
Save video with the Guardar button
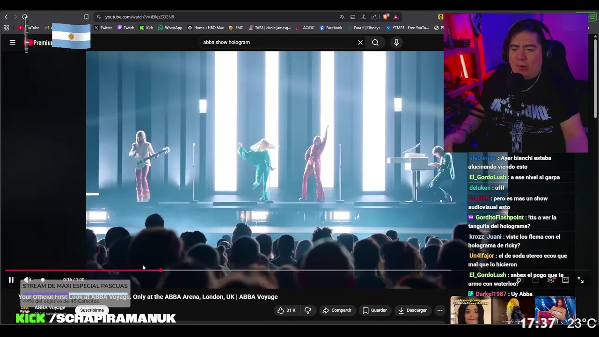375,310
